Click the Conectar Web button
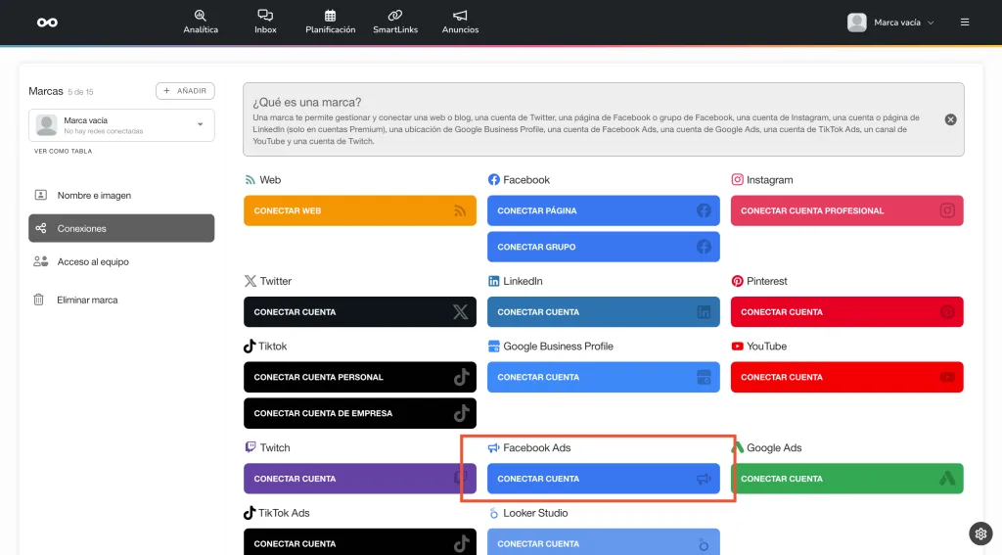Image resolution: width=1002 pixels, height=555 pixels. (x=360, y=210)
